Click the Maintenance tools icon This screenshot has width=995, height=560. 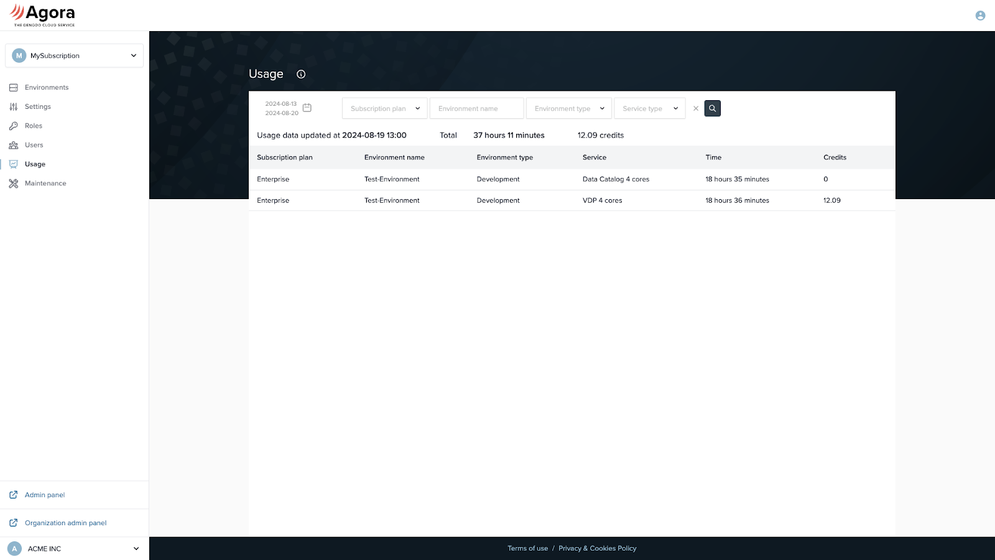click(x=13, y=184)
